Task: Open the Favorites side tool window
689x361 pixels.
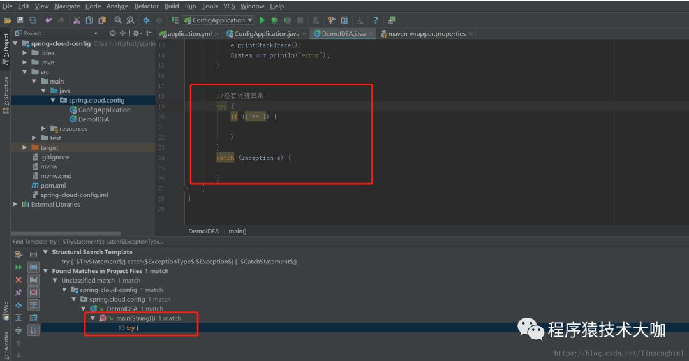Action: [6, 346]
